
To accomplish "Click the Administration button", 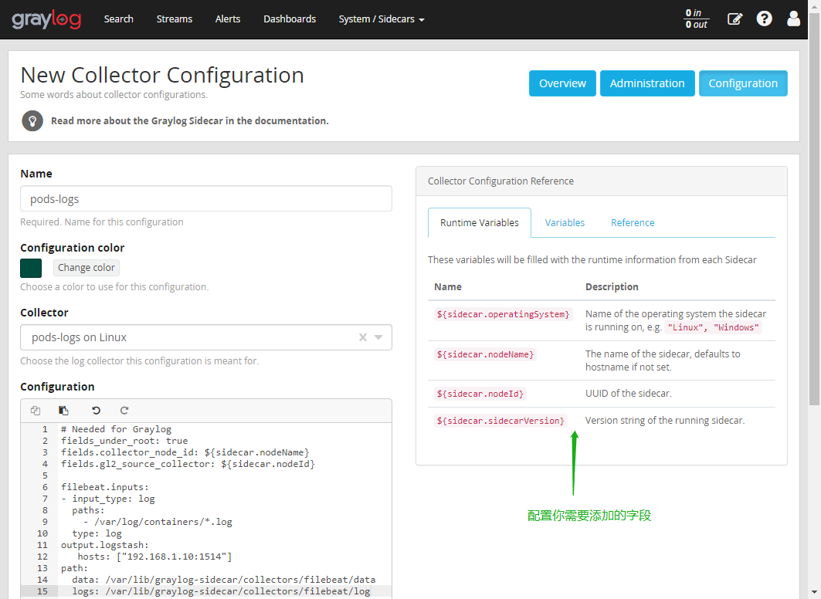I will [x=647, y=83].
